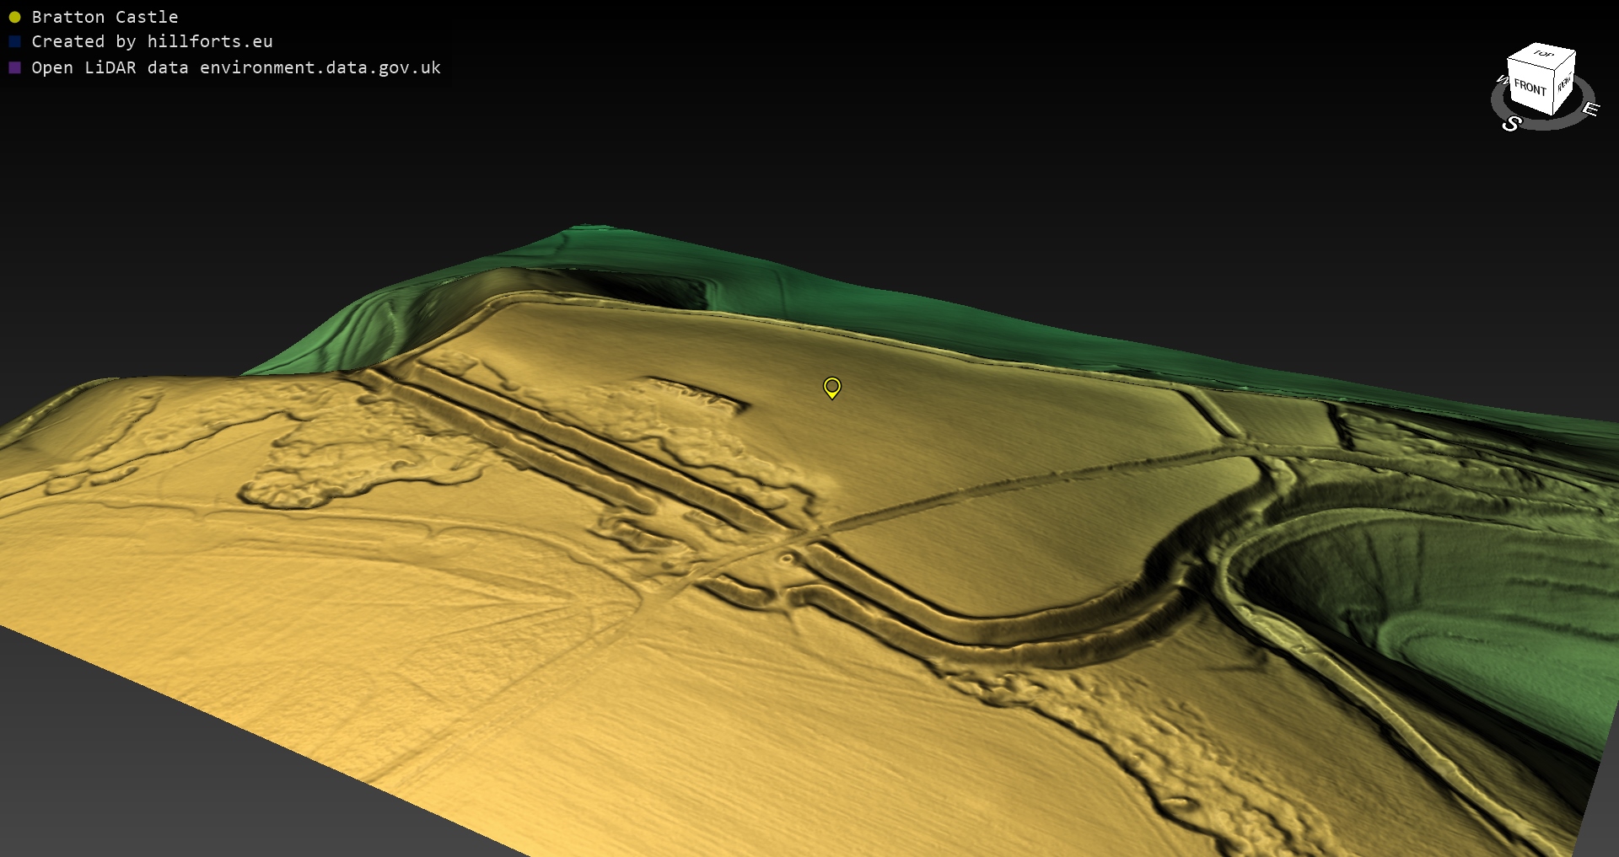The height and width of the screenshot is (857, 1619).
Task: Click the junction where the tracks cross
Action: coord(816,533)
